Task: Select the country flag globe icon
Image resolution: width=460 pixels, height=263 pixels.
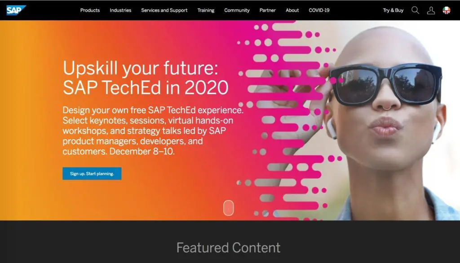Action: point(447,10)
